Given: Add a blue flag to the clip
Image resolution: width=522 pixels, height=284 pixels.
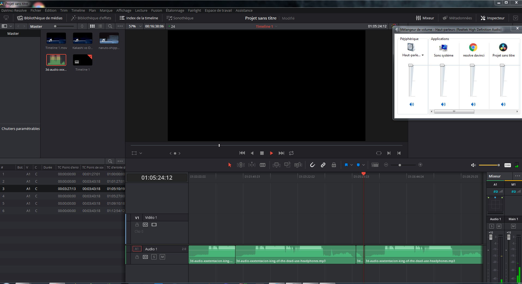Looking at the screenshot, I should (x=346, y=165).
